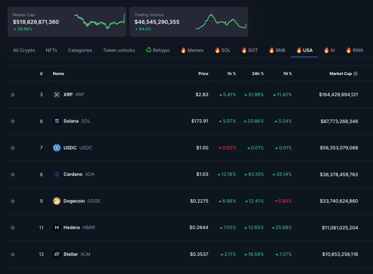Click the Hedera coin logo icon

coord(56,228)
